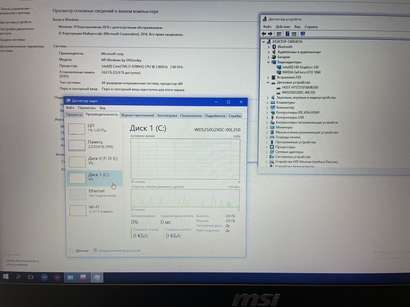Open Защита системы link
This screenshot has width=410, height=307.
[x=13, y=39]
